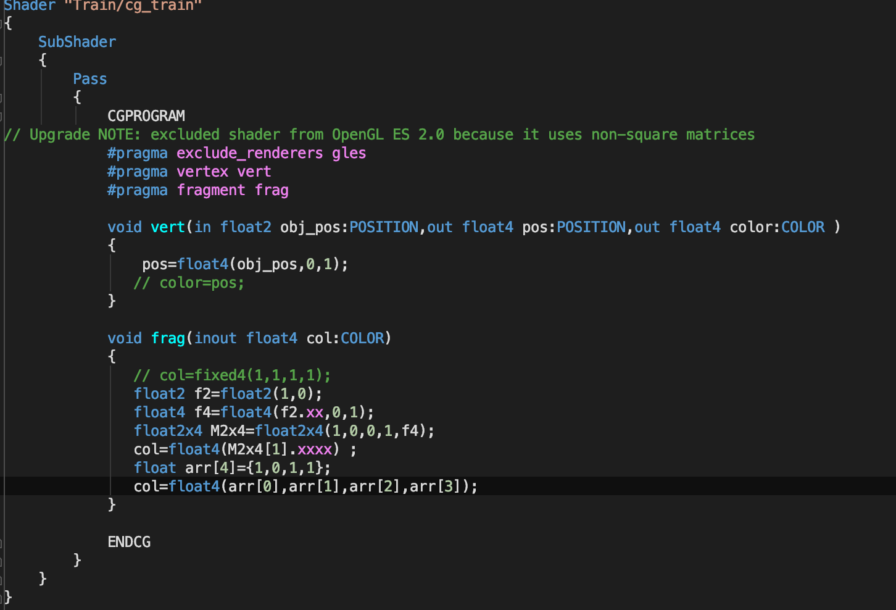Click arr[1] in the highlighted line
The width and height of the screenshot is (896, 610).
315,487
